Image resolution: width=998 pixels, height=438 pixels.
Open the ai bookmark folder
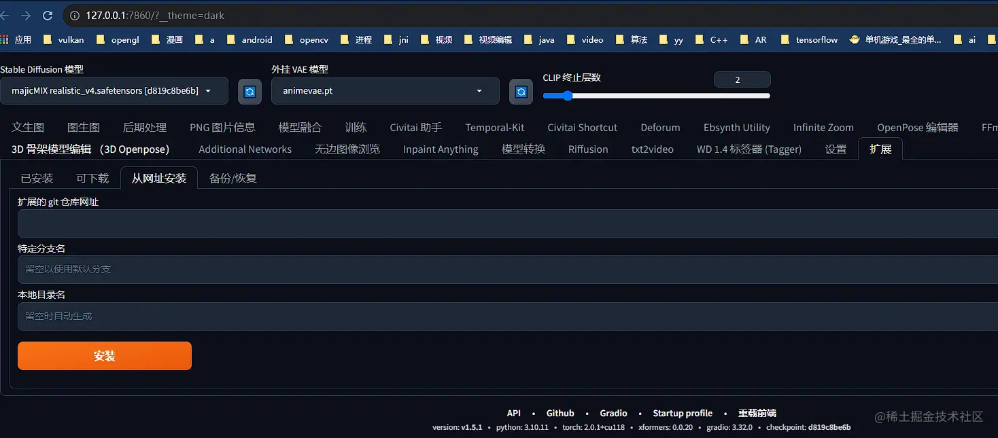click(965, 40)
